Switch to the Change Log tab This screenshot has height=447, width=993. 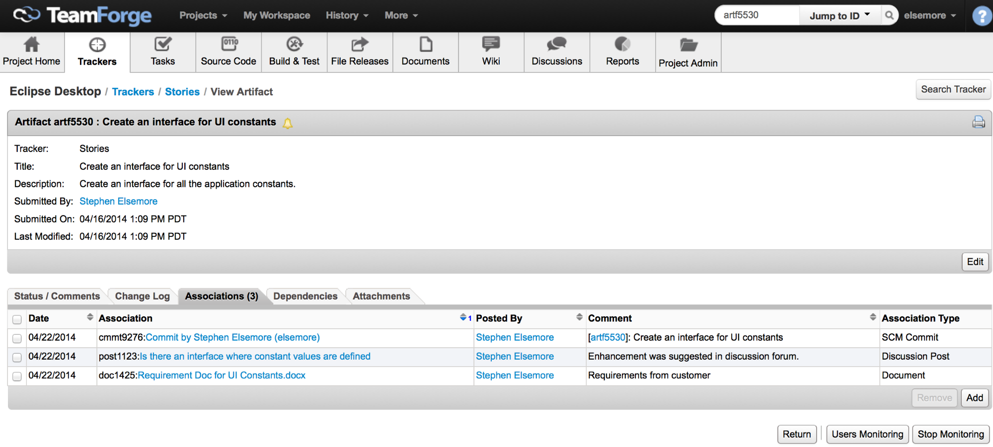[142, 297]
